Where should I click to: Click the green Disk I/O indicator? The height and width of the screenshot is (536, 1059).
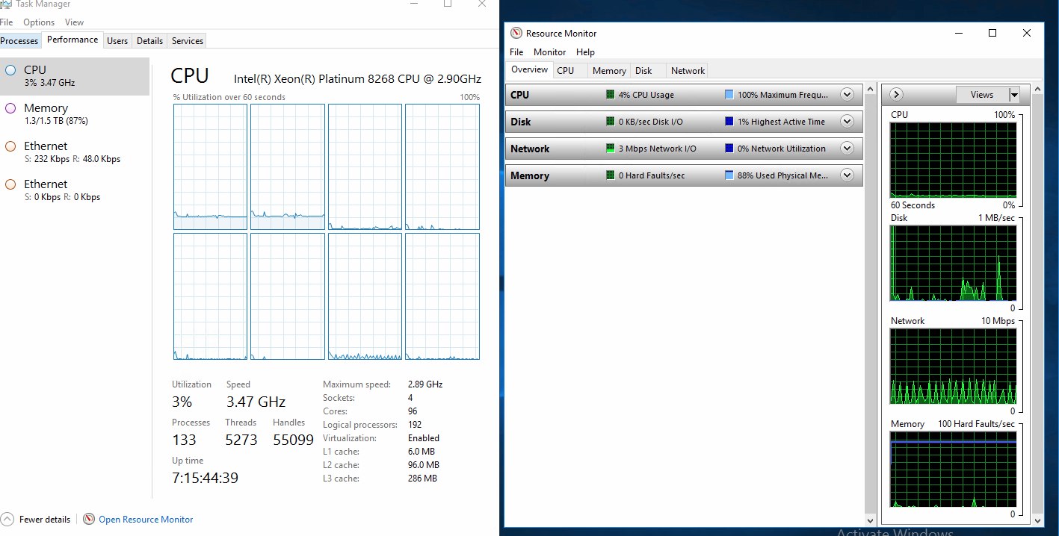[610, 122]
